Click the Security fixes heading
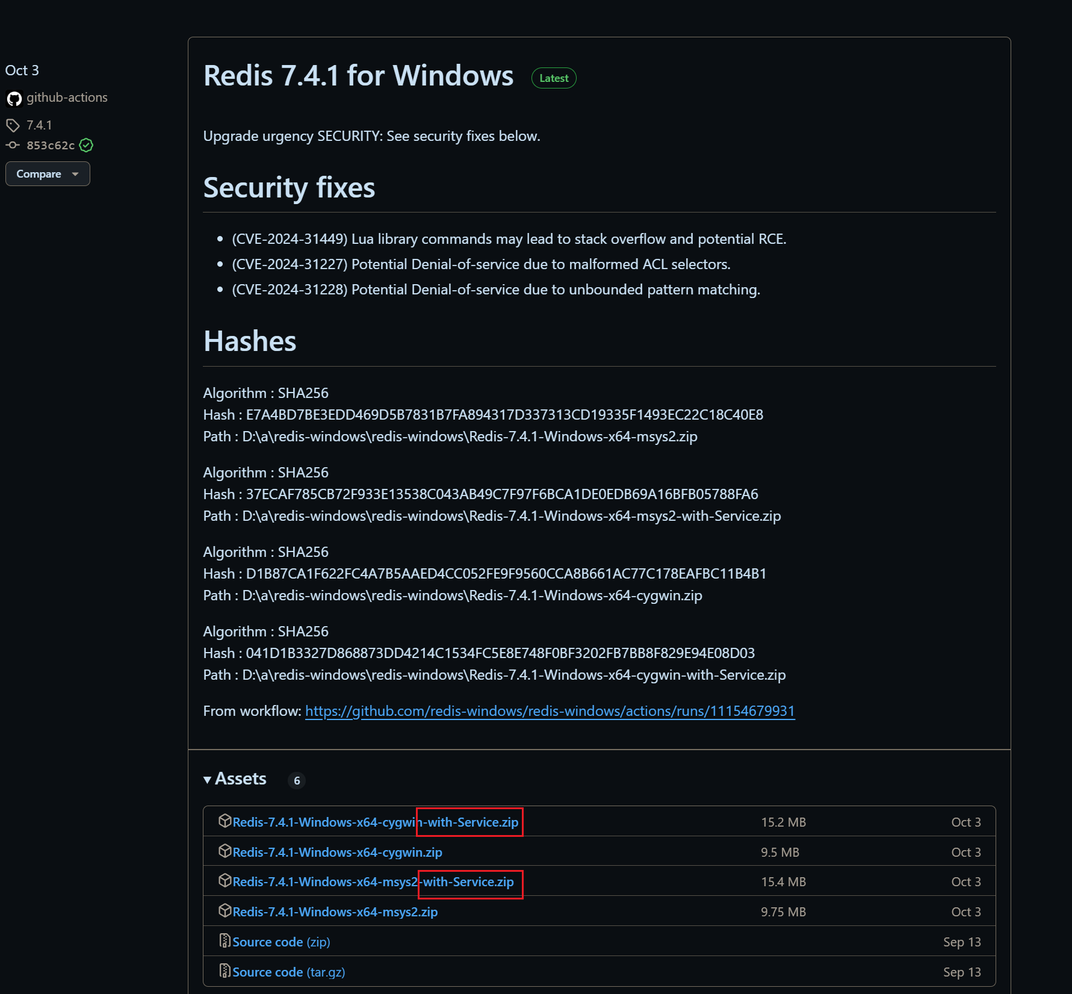This screenshot has height=994, width=1072. click(x=289, y=188)
